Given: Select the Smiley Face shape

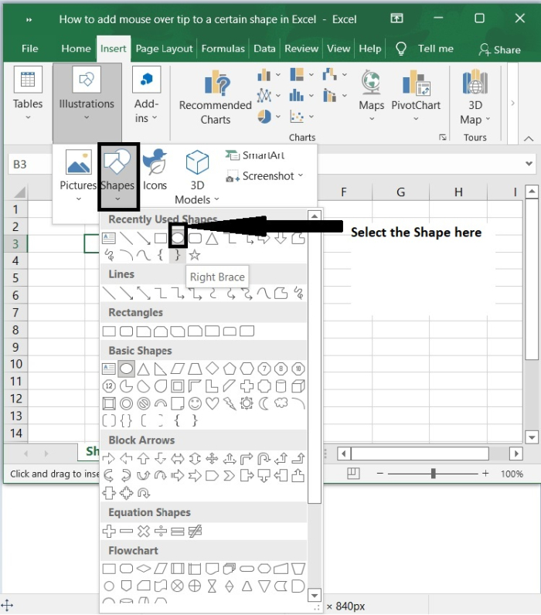Looking at the screenshot, I should tap(195, 403).
